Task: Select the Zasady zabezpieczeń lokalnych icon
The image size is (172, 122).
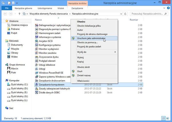Action: [36, 89]
